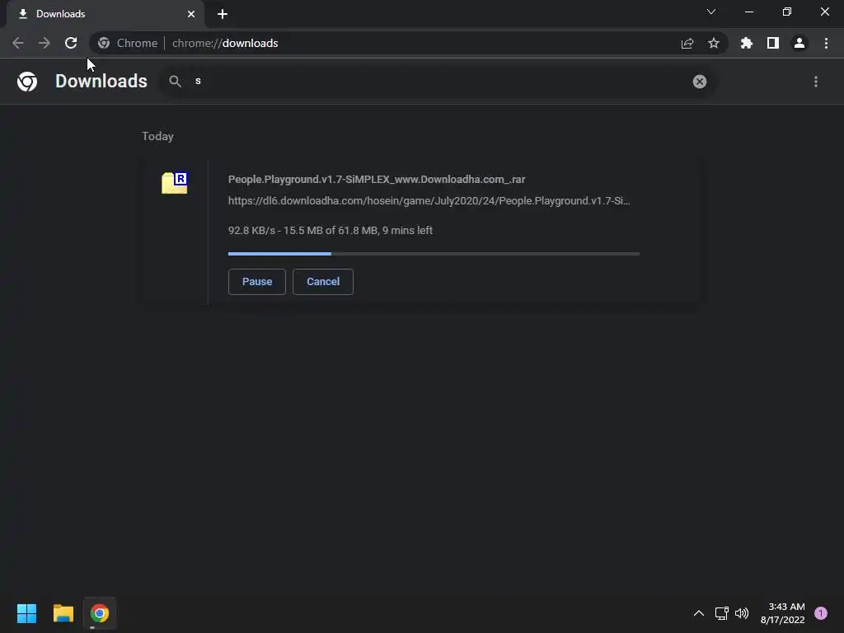This screenshot has height=633, width=844.
Task: Click the Chrome taskbar icon
Action: click(x=100, y=613)
